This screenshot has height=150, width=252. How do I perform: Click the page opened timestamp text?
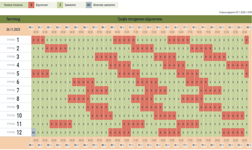click(235, 12)
